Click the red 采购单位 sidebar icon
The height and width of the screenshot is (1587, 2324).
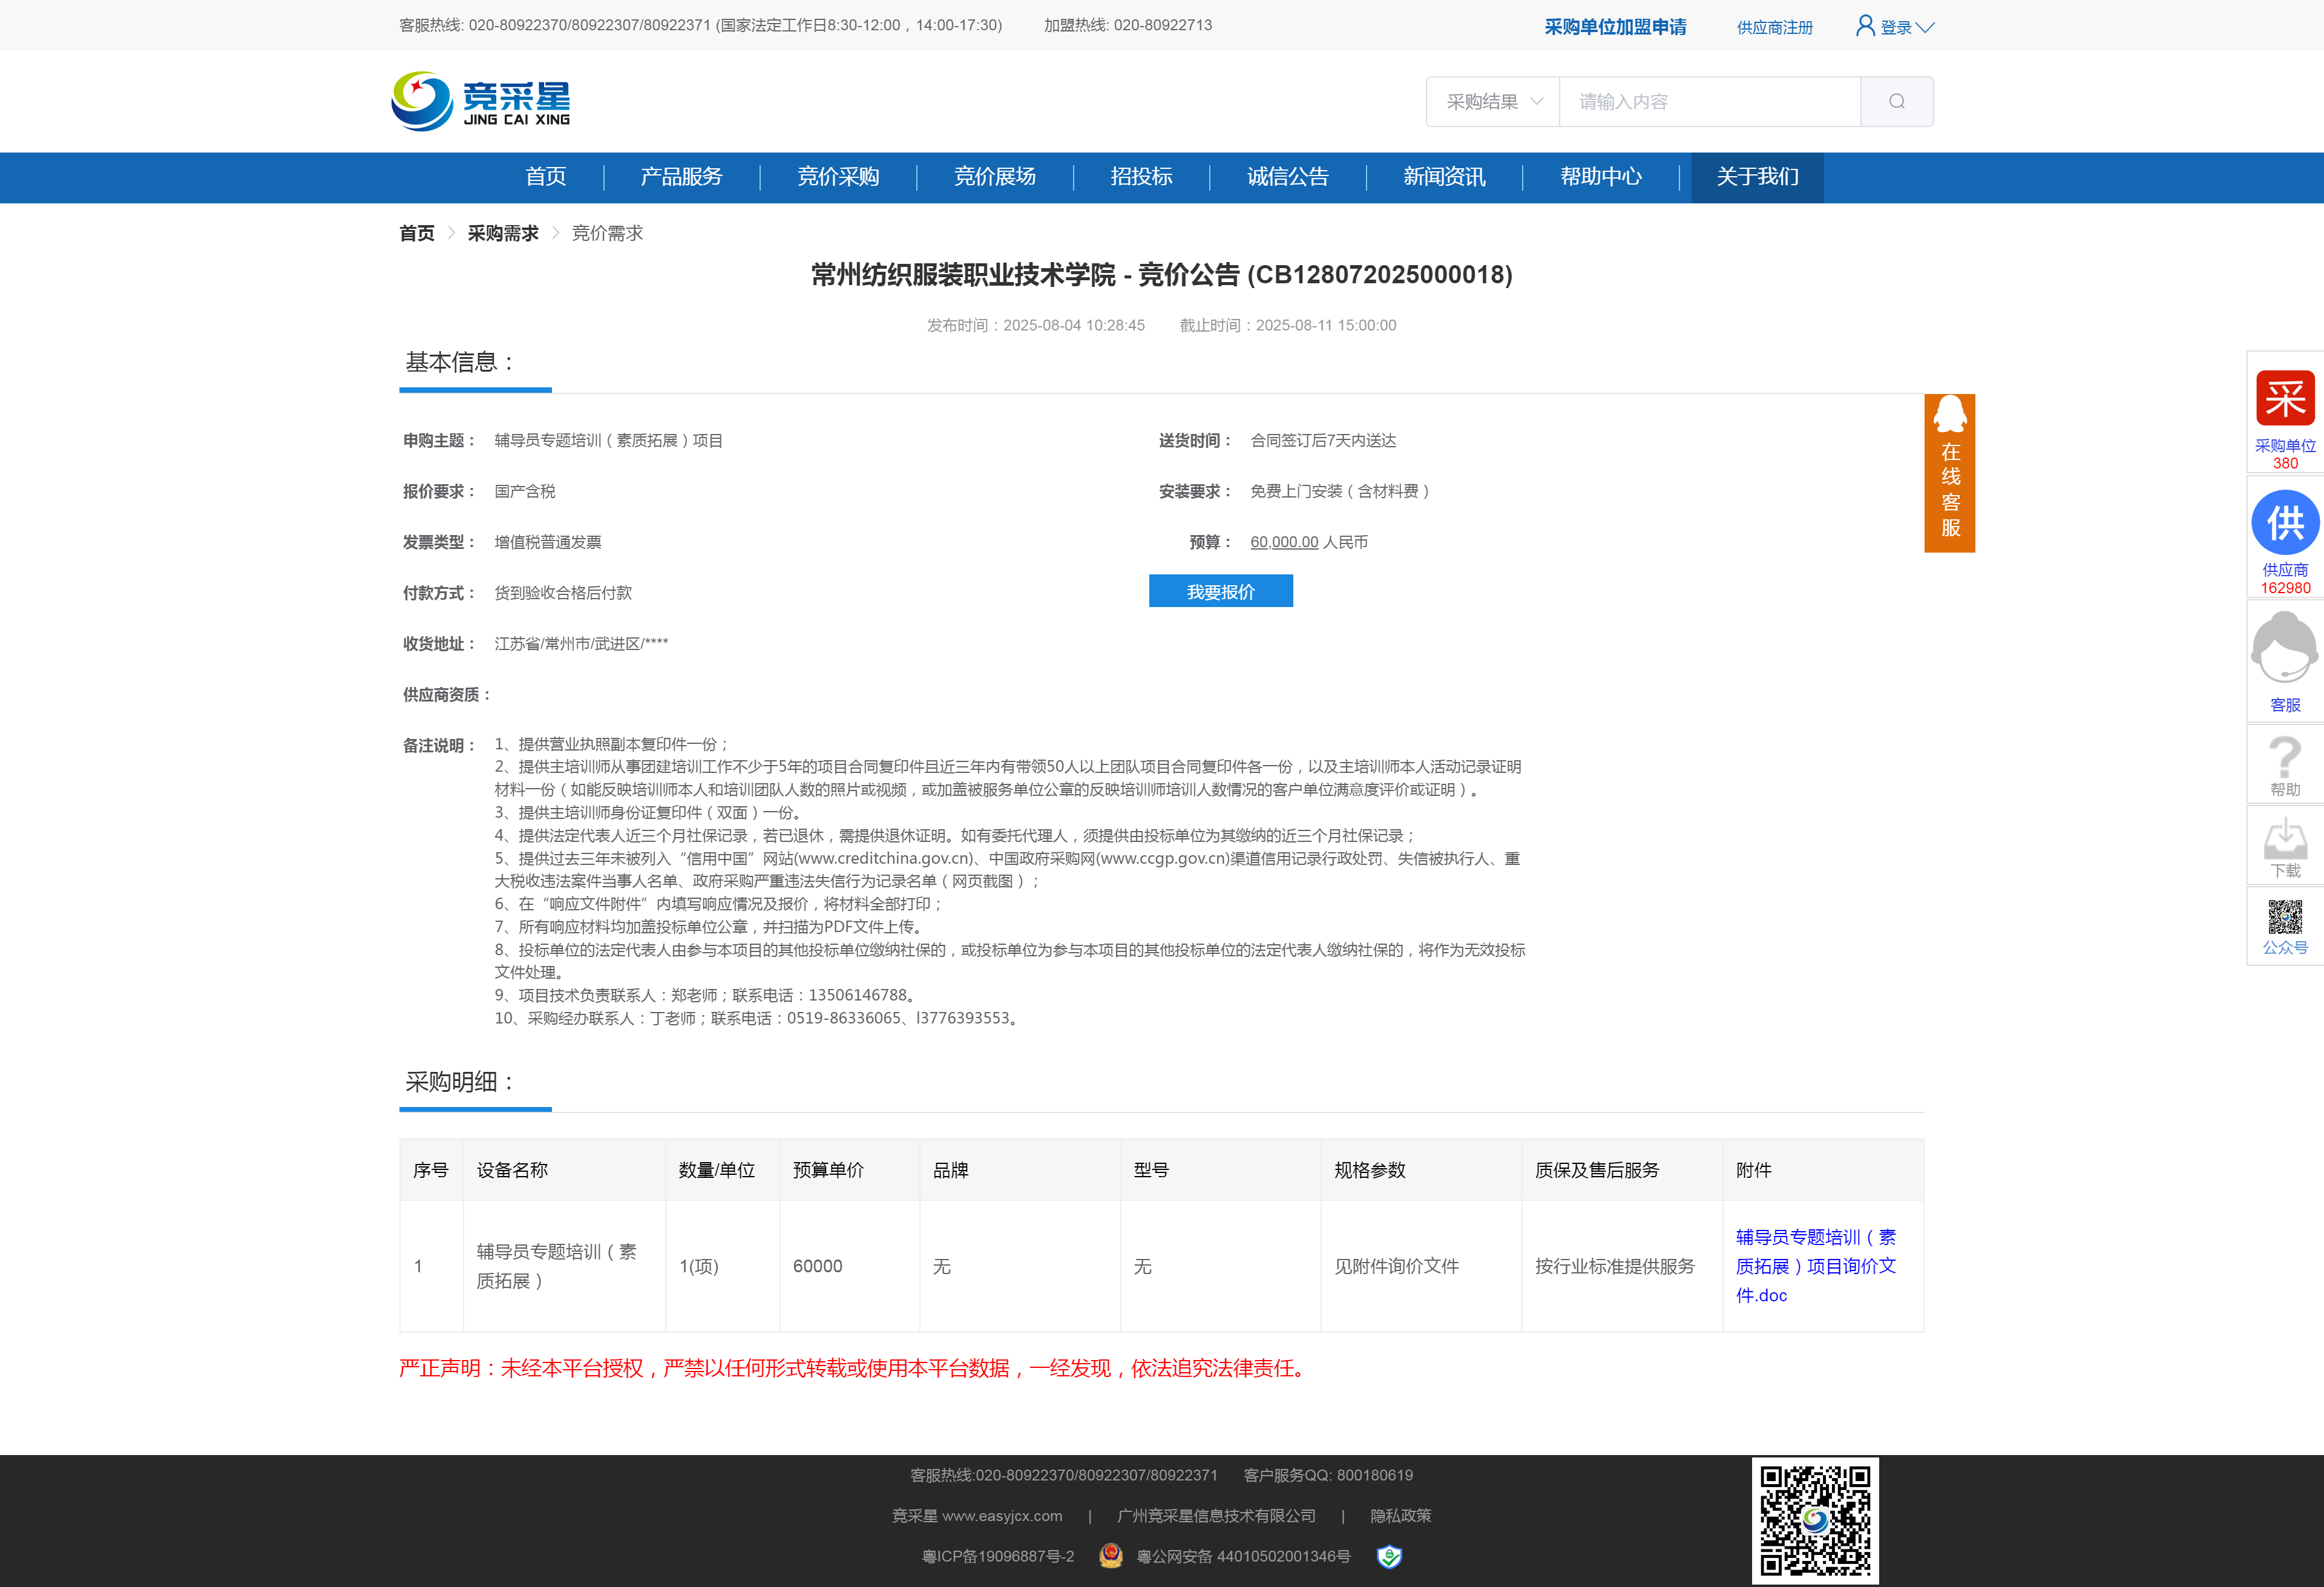tap(2285, 399)
